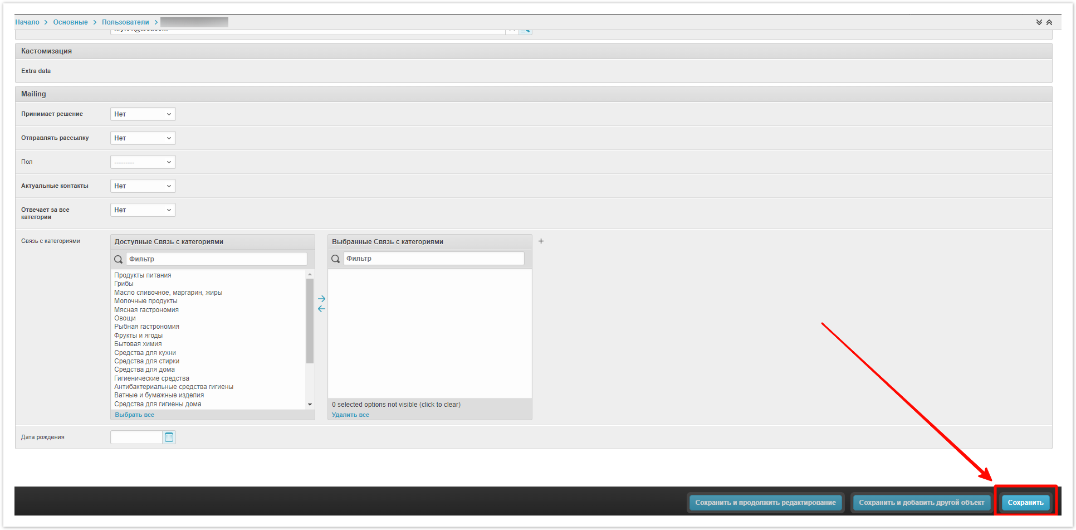This screenshot has width=1076, height=530.
Task: Click 'Выбрать все' link
Action: (134, 415)
